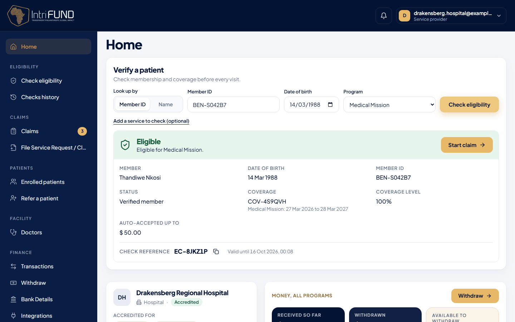Click the Member ID input field
The image size is (515, 322).
pyautogui.click(x=234, y=104)
